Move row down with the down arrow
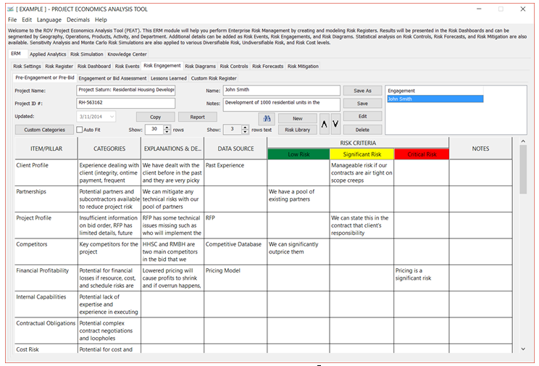Image resolution: width=539 pixels, height=366 pixels. (x=335, y=124)
